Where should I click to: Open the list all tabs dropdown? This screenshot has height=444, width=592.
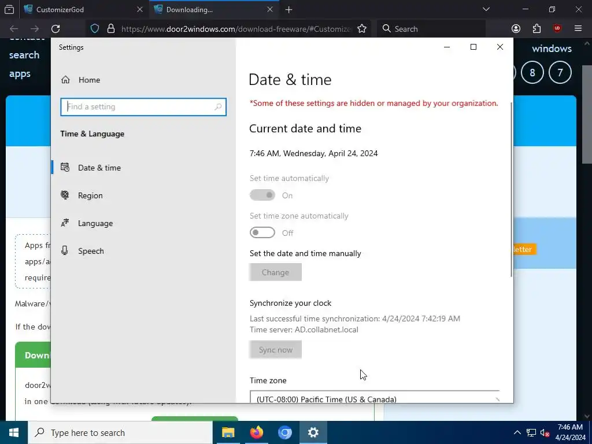tap(486, 9)
